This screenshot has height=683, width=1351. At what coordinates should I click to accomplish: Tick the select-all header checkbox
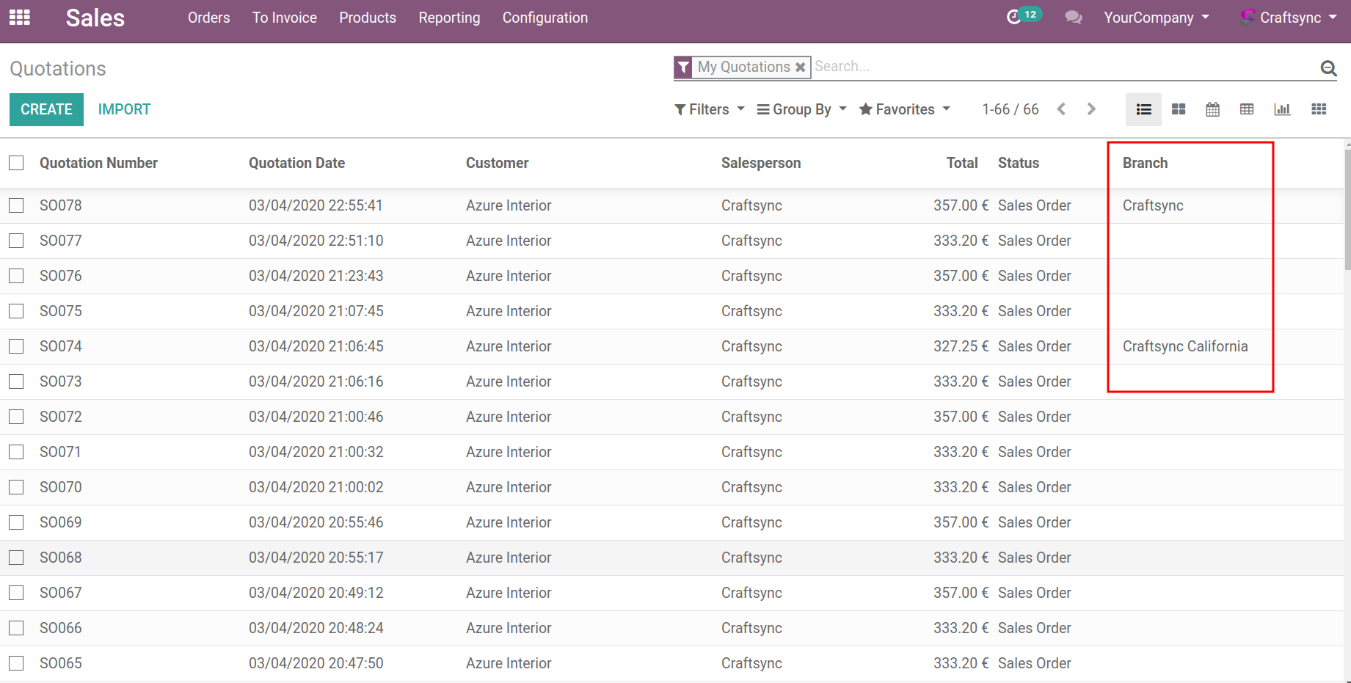pyautogui.click(x=16, y=163)
